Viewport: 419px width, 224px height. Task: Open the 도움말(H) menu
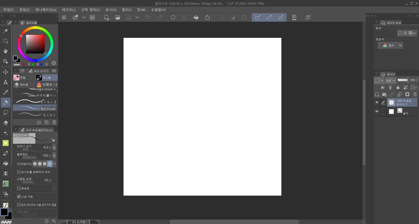[158, 10]
